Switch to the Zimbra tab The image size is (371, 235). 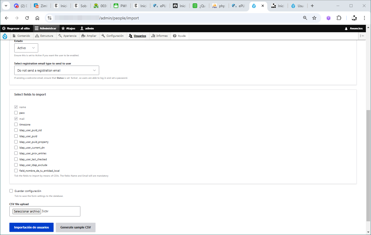click(x=41, y=6)
